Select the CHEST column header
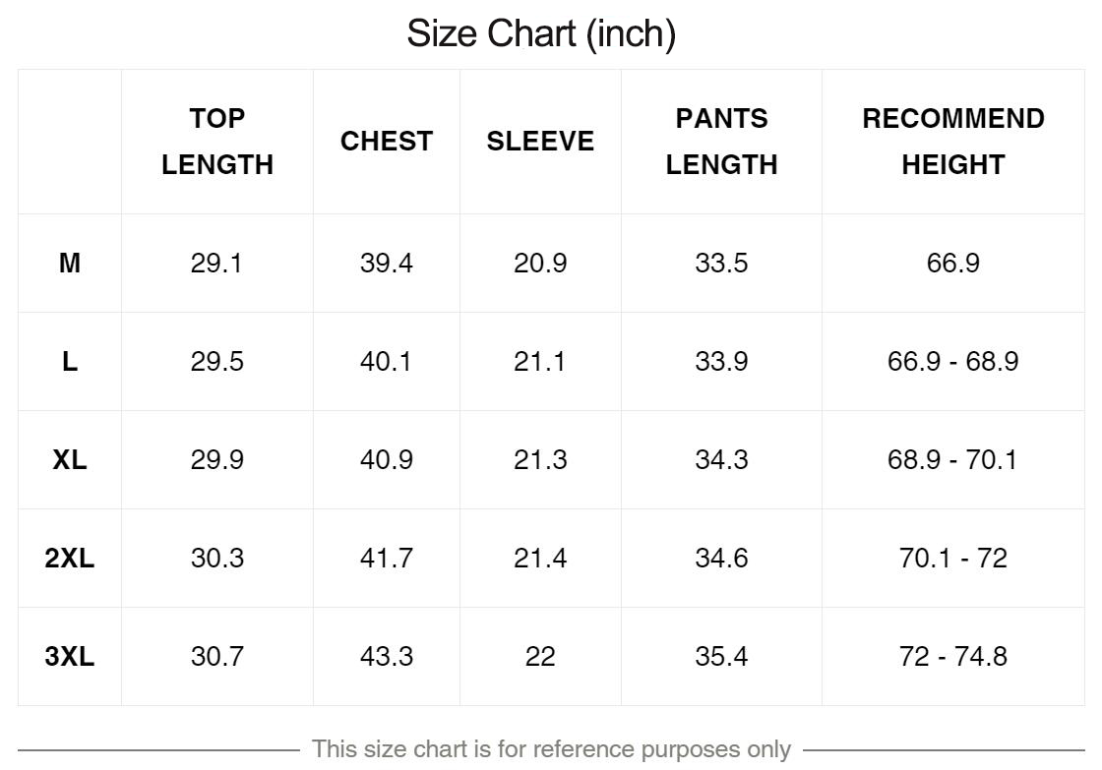 coord(387,142)
